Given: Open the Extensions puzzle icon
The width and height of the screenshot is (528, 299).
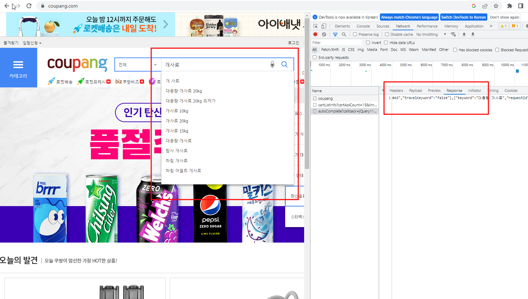Looking at the screenshot, I should (x=510, y=6).
